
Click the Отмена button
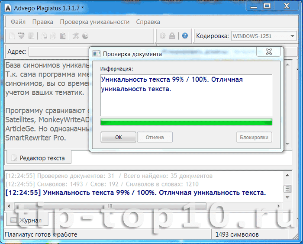[x=155, y=137]
